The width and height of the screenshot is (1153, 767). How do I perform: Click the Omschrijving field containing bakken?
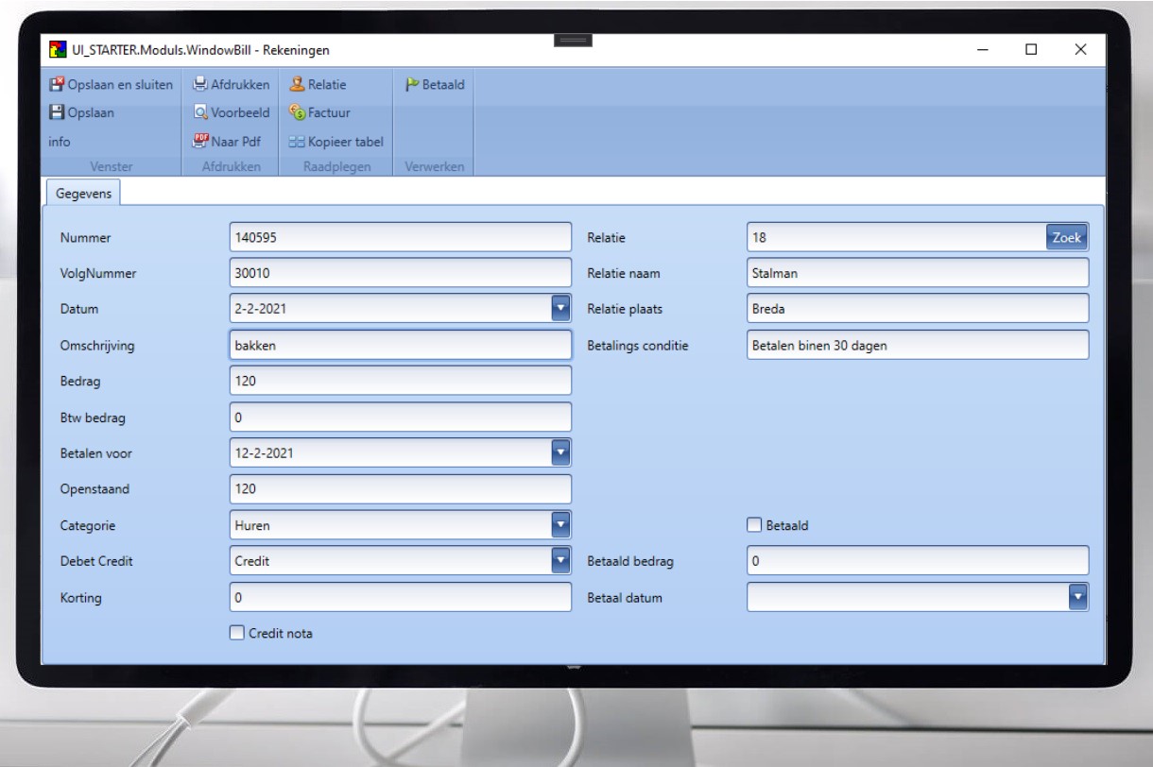(x=401, y=346)
